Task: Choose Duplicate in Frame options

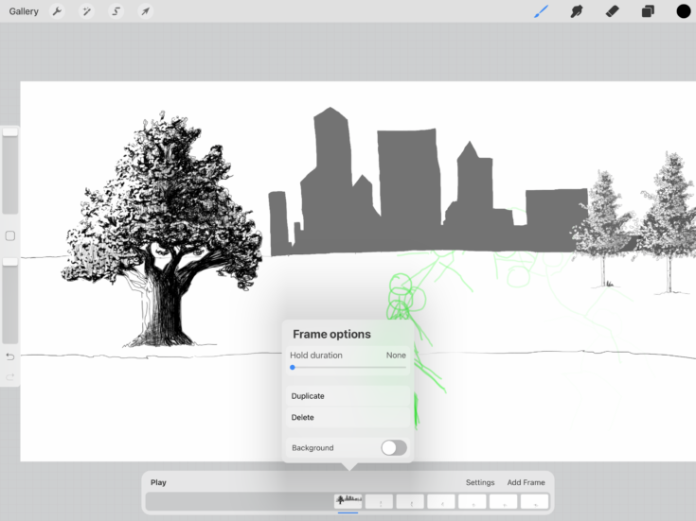Action: (x=308, y=396)
